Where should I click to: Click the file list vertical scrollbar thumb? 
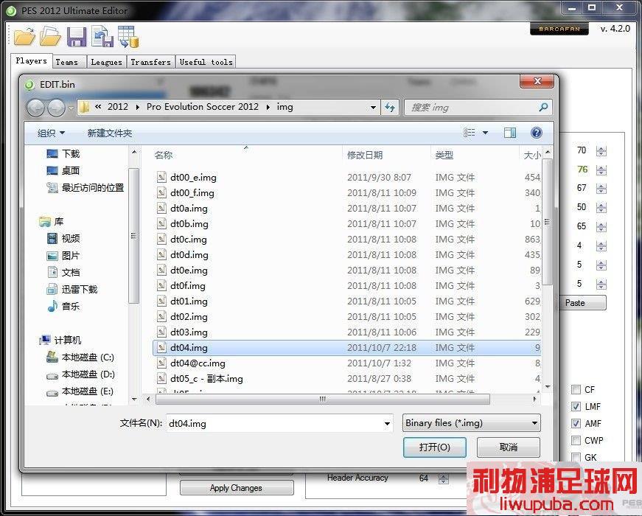point(547,222)
